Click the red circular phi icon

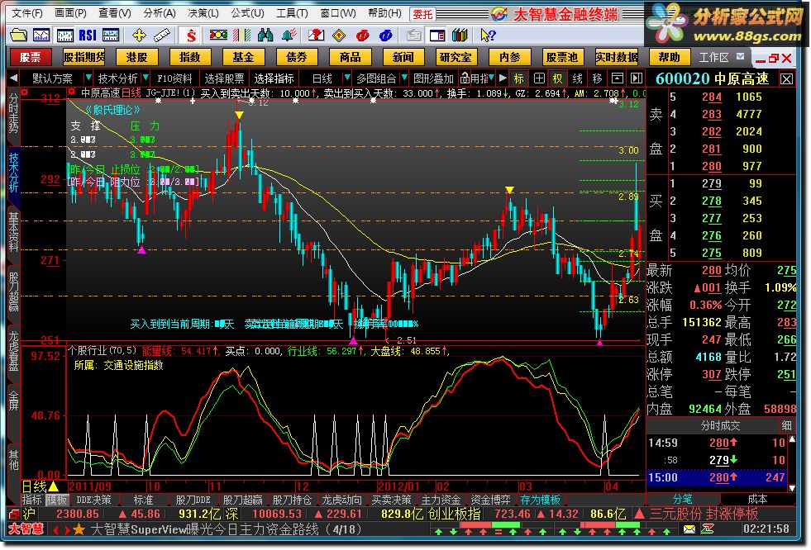tap(362, 36)
